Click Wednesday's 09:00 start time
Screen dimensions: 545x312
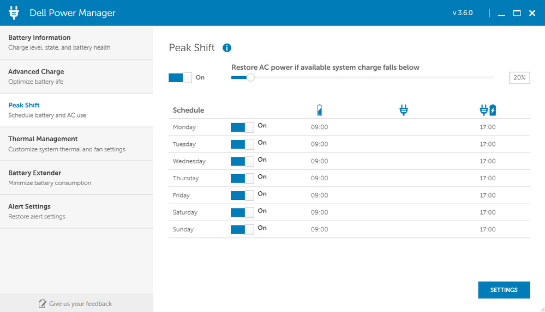coord(320,161)
